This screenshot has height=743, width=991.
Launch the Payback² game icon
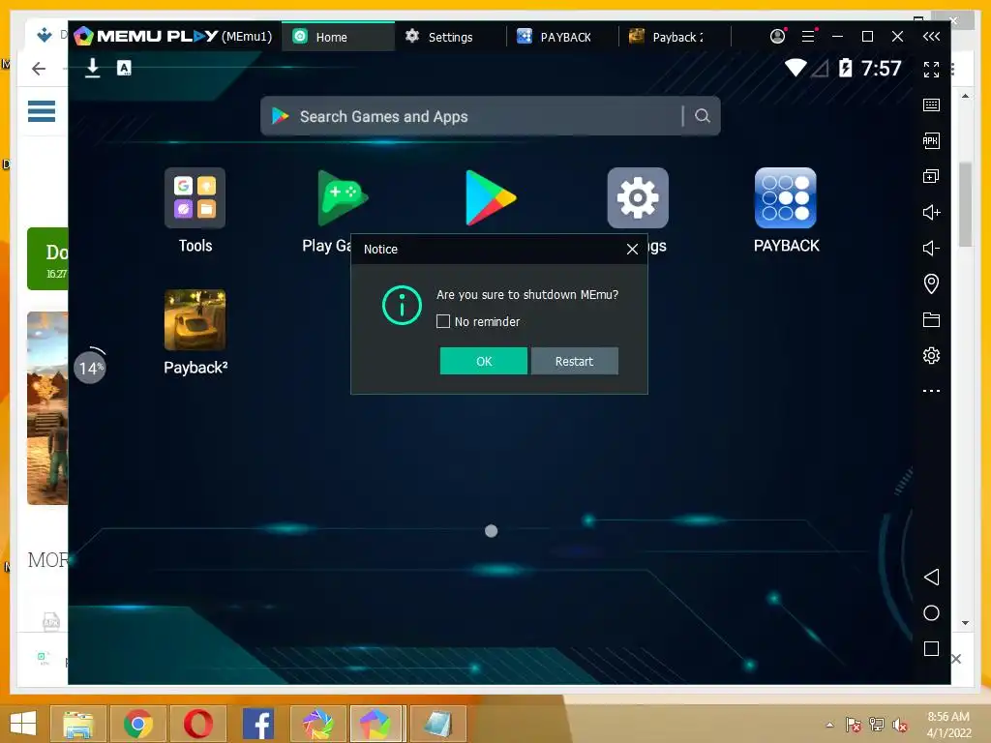[195, 319]
